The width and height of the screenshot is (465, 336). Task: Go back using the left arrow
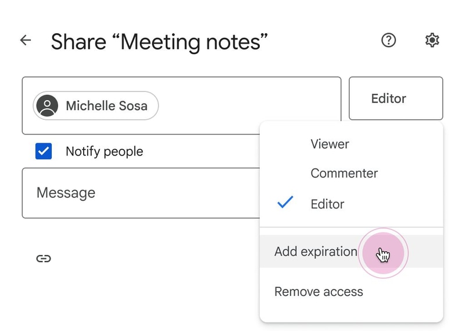(26, 41)
